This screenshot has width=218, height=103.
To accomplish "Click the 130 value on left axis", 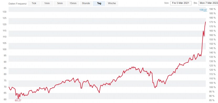I will coord(4,12).
